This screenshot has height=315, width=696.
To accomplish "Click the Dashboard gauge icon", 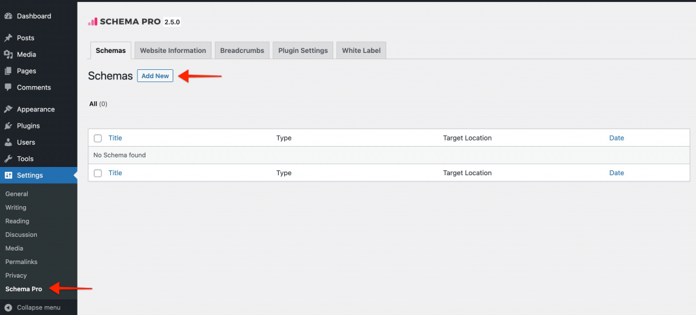I will pyautogui.click(x=8, y=16).
